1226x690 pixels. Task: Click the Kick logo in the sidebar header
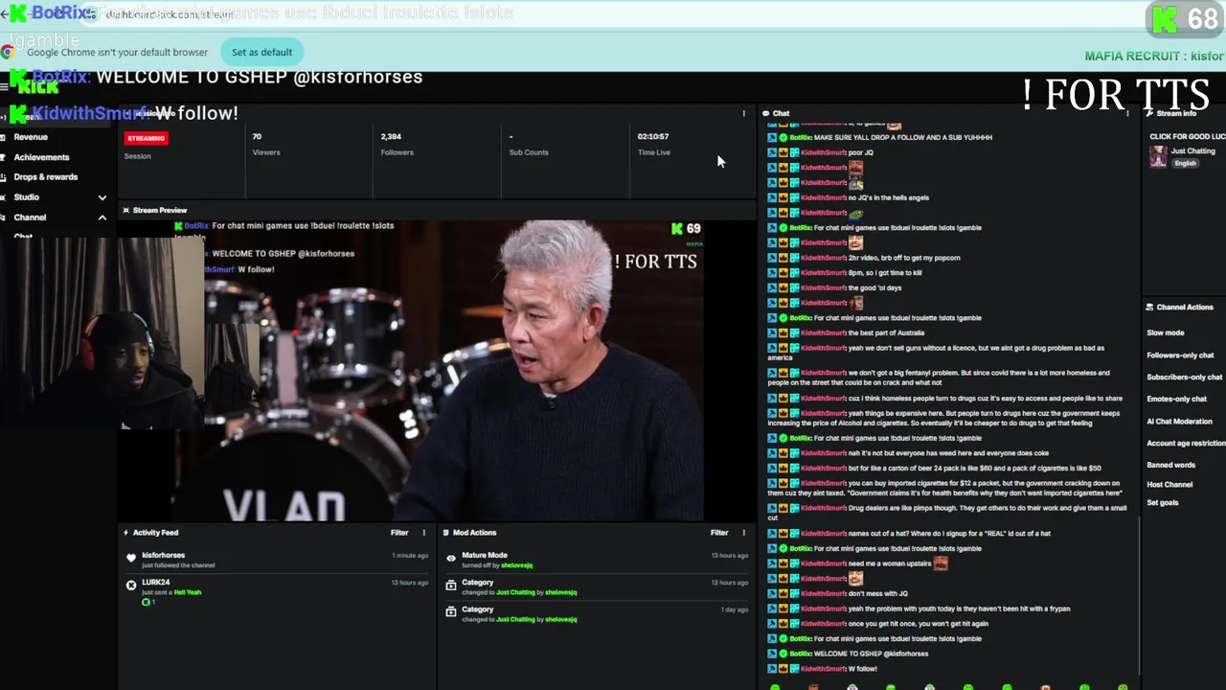pos(38,87)
